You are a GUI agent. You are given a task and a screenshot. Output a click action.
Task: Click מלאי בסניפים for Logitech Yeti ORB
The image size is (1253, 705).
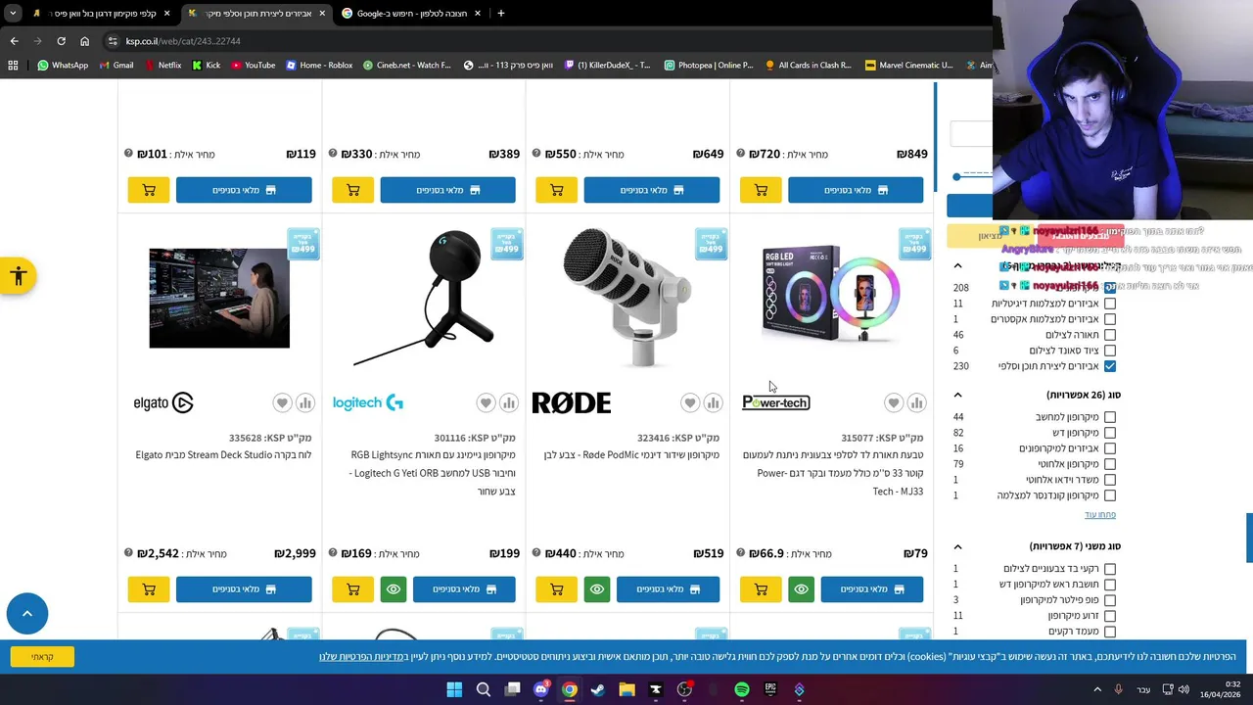[464, 589]
